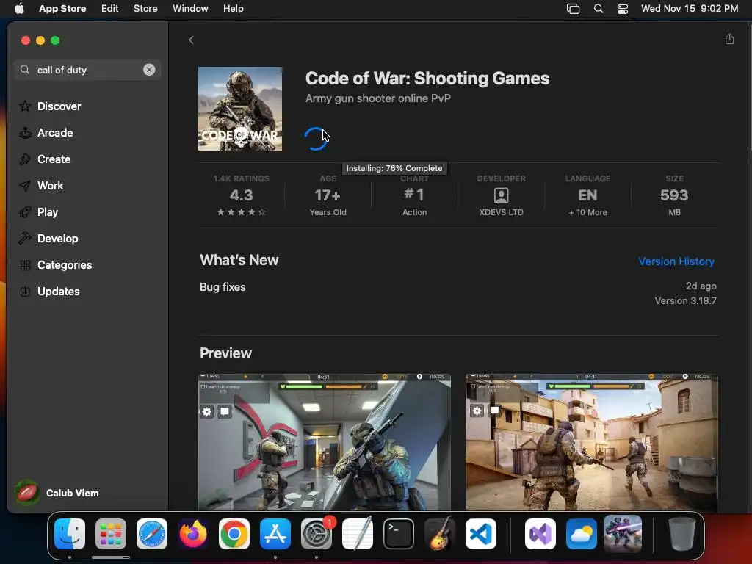
Task: Open the Version History link
Action: pyautogui.click(x=676, y=261)
